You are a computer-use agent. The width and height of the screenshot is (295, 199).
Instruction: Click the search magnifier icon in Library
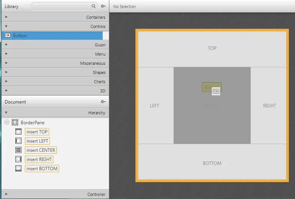(x=94, y=7)
